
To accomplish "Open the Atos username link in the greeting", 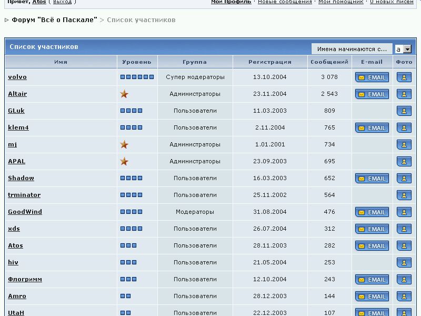I will coord(39,2).
